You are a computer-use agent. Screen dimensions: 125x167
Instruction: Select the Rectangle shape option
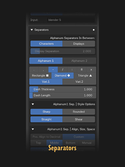click(x=40, y=75)
